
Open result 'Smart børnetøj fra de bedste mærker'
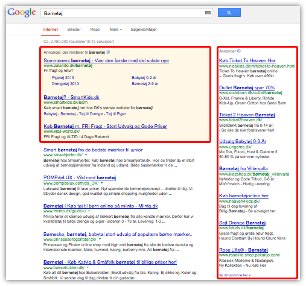[93, 150]
